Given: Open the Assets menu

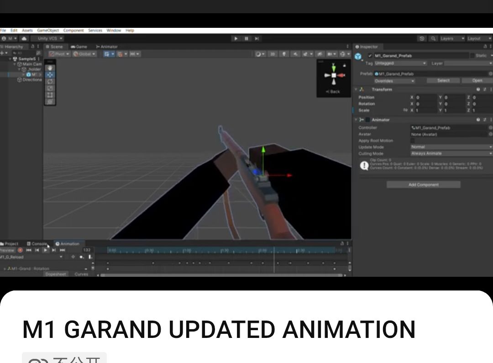Looking at the screenshot, I should pos(27,31).
